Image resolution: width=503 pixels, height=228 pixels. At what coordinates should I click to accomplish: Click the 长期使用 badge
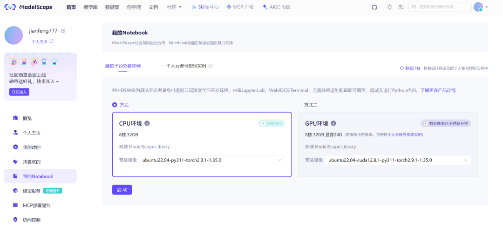(x=272, y=123)
